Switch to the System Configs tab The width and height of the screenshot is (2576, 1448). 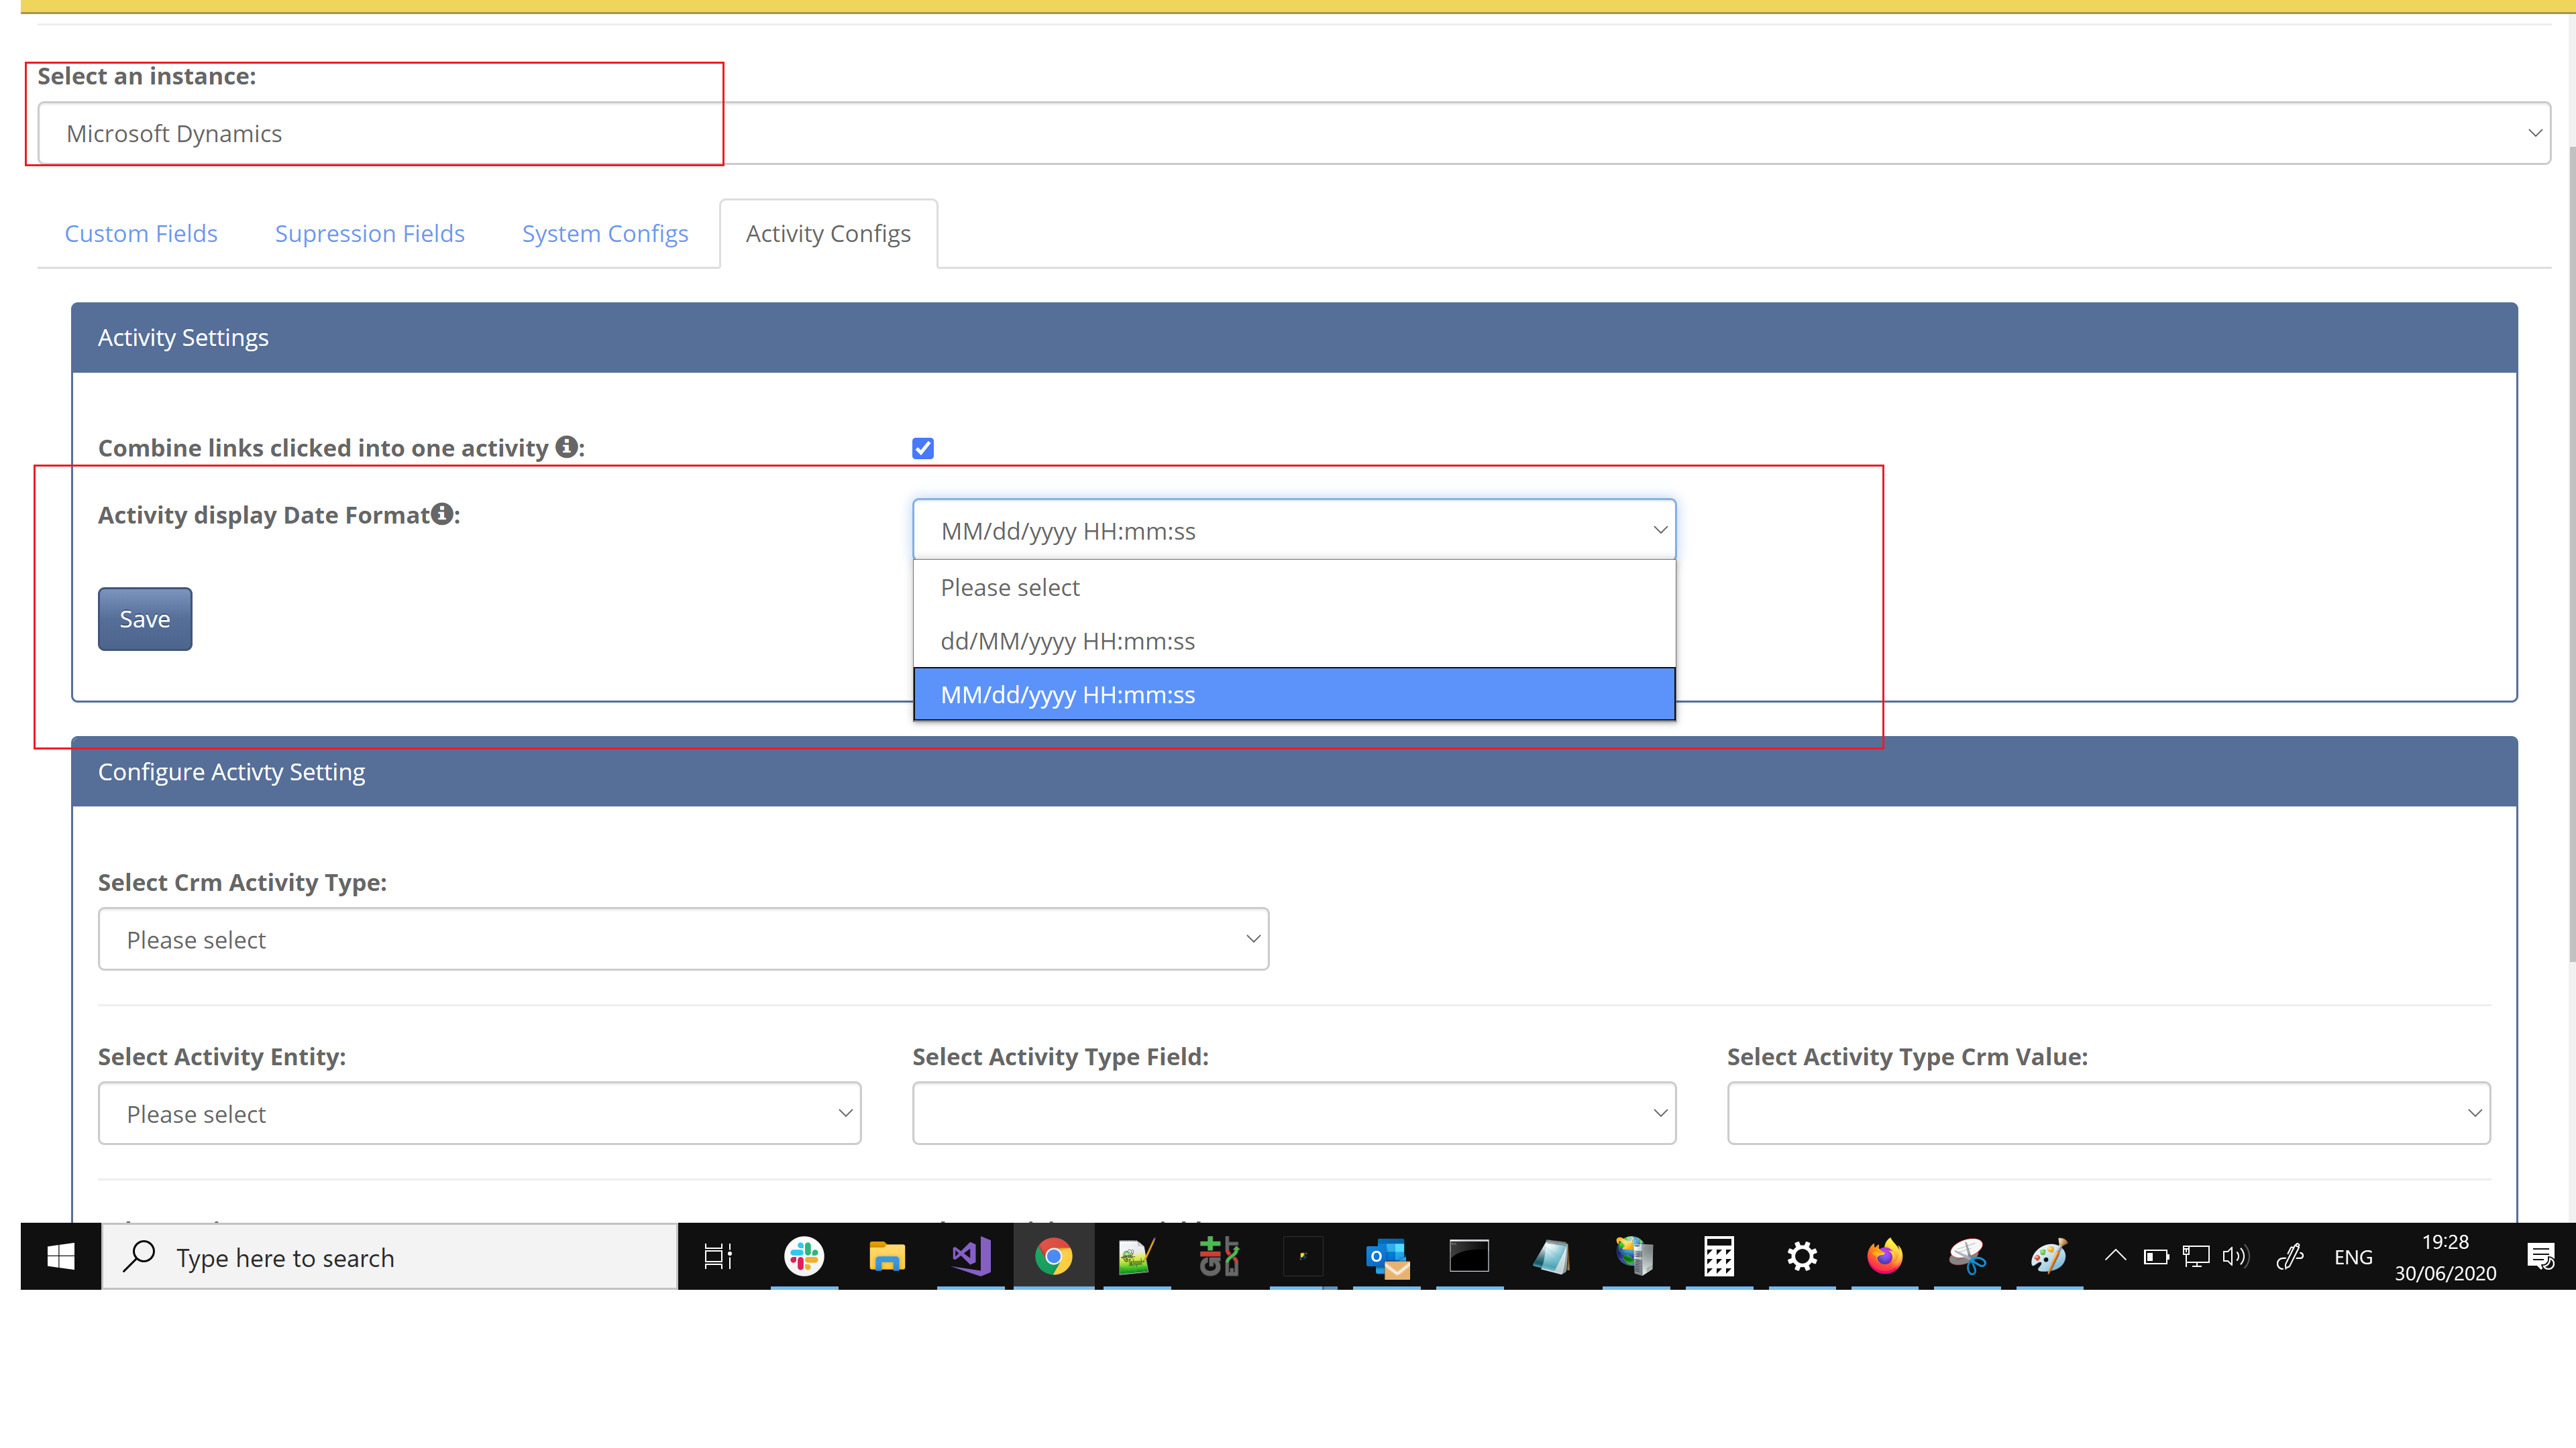tap(605, 233)
